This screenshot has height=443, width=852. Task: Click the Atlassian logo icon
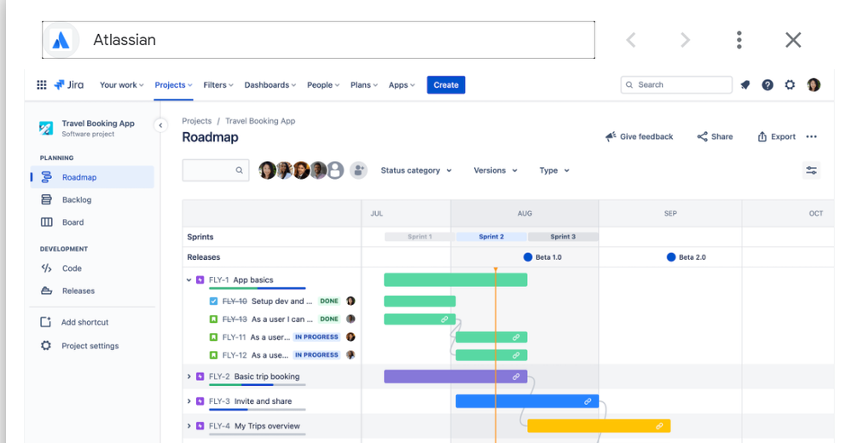click(61, 40)
